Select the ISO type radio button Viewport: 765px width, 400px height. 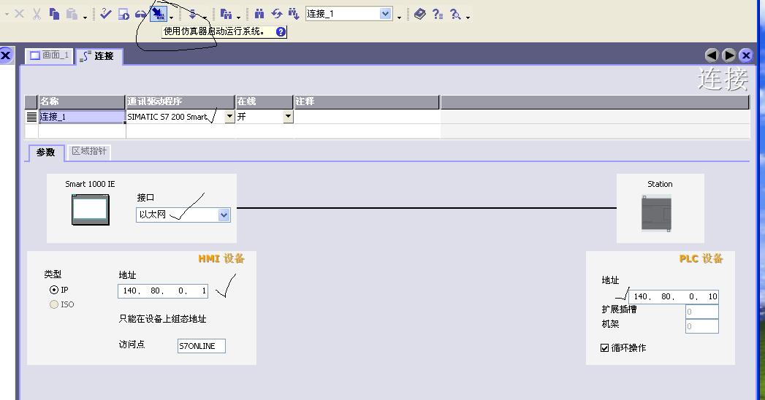coord(53,304)
